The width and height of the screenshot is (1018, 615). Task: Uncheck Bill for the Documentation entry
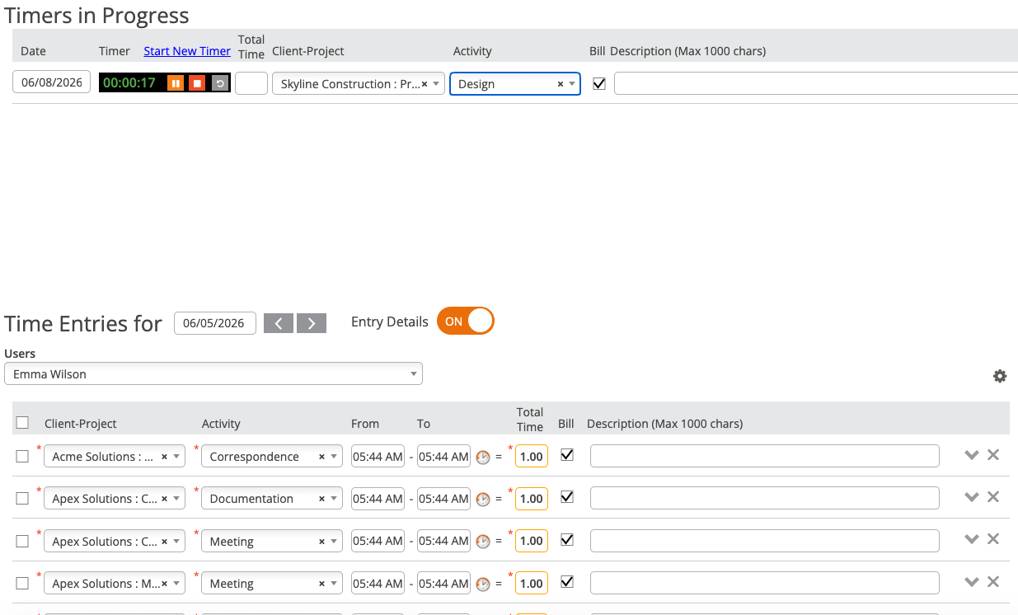point(567,497)
